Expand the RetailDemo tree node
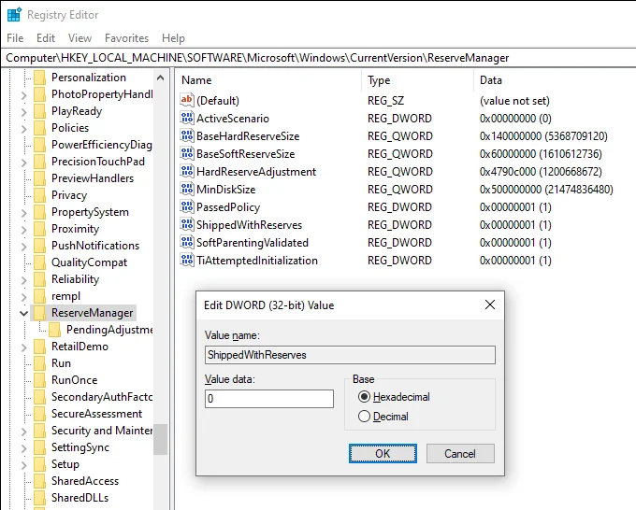Image resolution: width=636 pixels, height=510 pixels. pos(24,347)
